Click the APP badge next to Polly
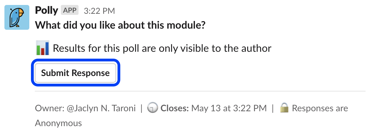 [x=70, y=10]
